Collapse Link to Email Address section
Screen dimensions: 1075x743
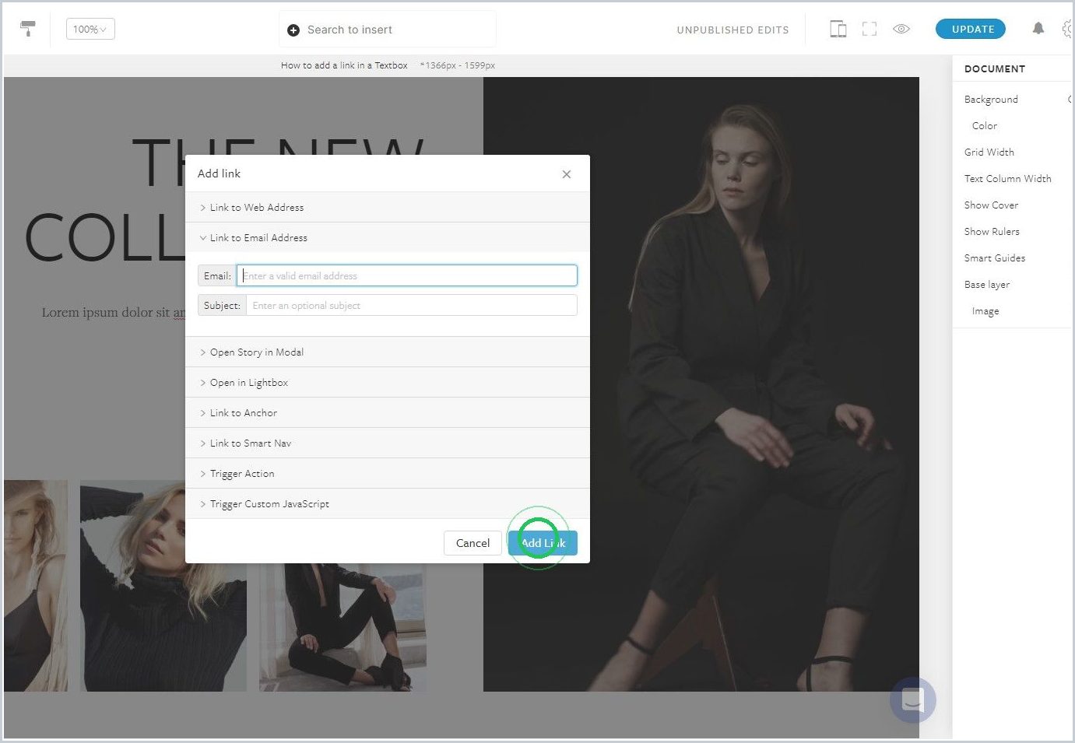pos(387,238)
